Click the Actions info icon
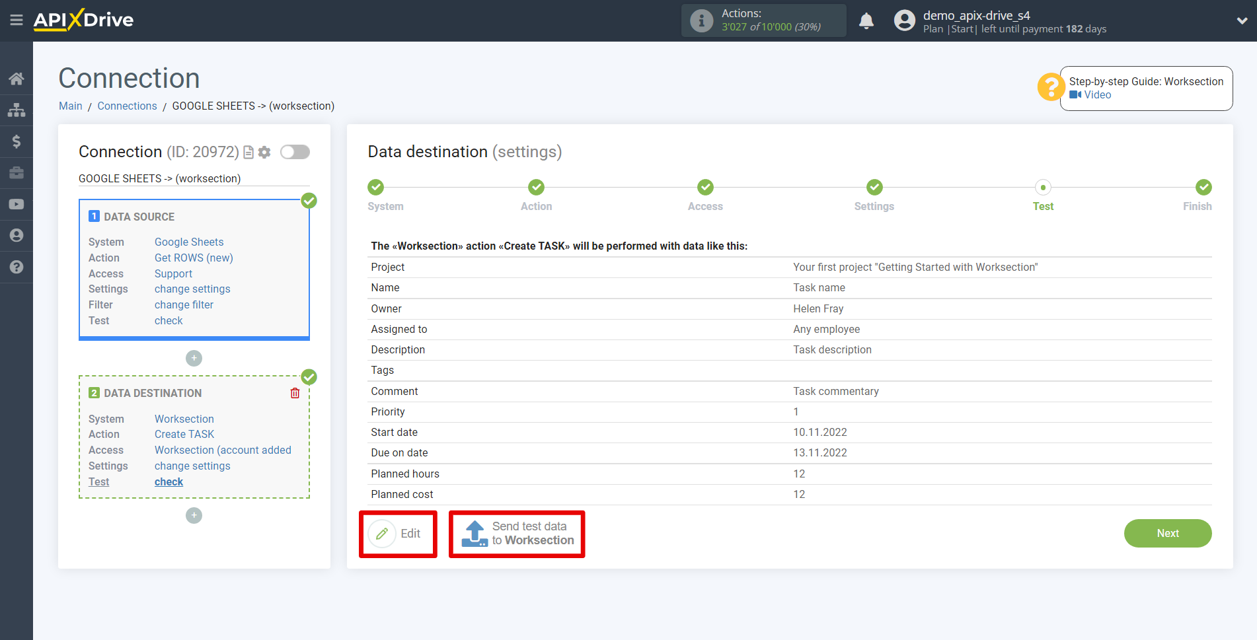This screenshot has height=640, width=1257. (x=701, y=20)
